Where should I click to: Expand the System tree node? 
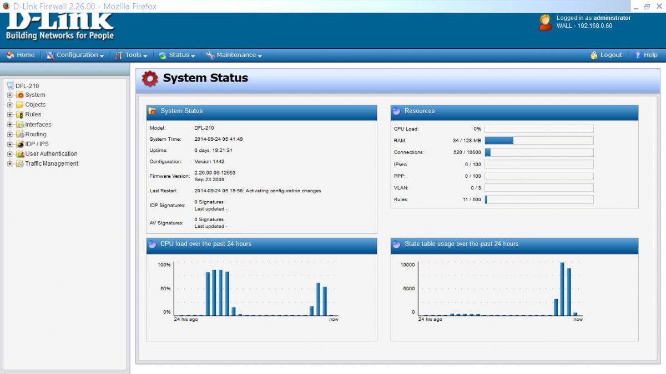pyautogui.click(x=10, y=95)
